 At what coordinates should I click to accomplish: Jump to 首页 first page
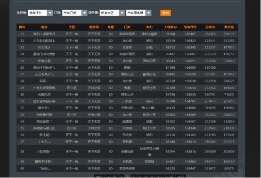pyautogui.click(x=99, y=176)
